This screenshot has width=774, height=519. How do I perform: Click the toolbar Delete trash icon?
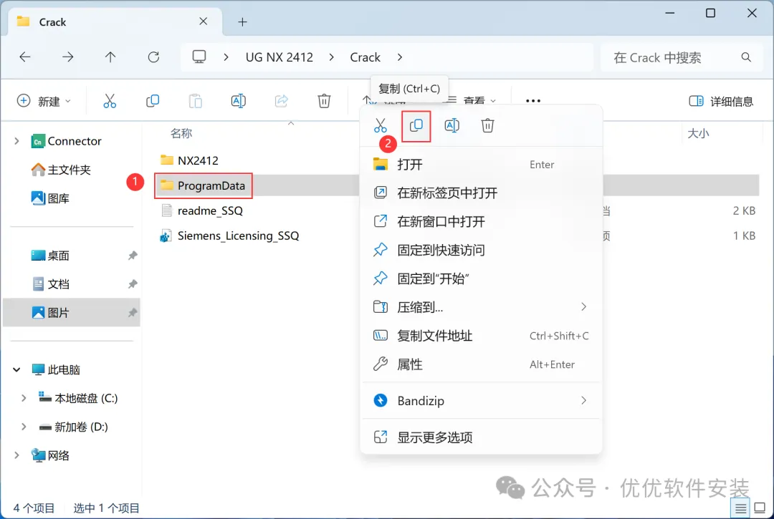(x=324, y=101)
